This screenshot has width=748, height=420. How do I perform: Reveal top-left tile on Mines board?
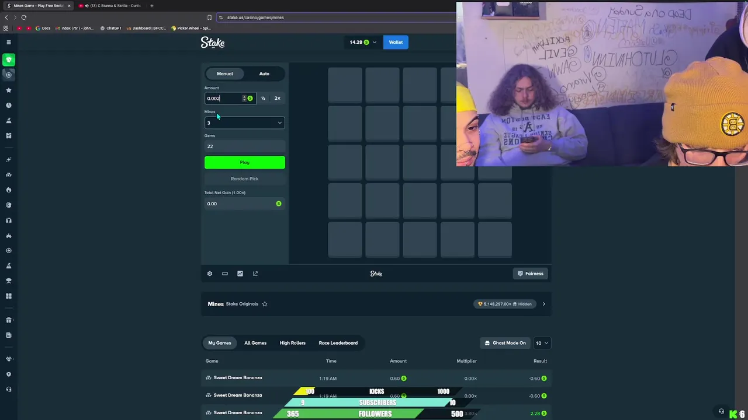[x=345, y=85]
